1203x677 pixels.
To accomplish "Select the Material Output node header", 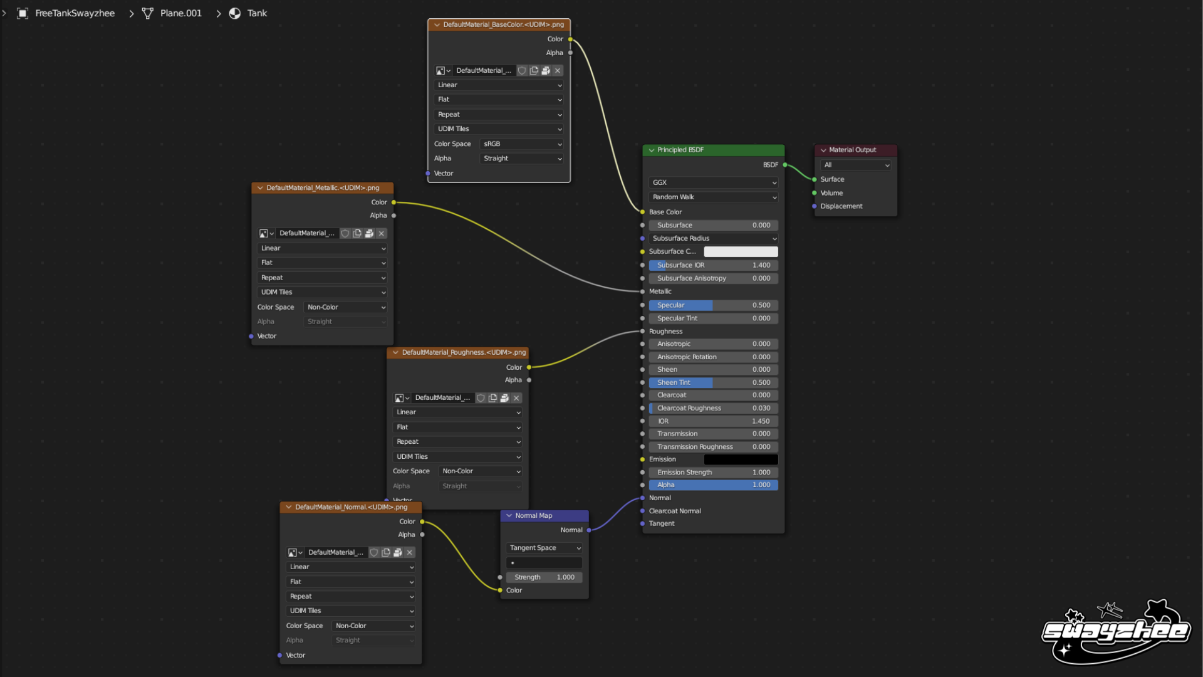I will pyautogui.click(x=856, y=150).
